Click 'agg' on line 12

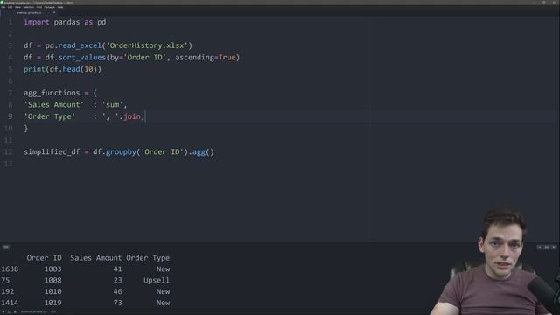(x=199, y=151)
